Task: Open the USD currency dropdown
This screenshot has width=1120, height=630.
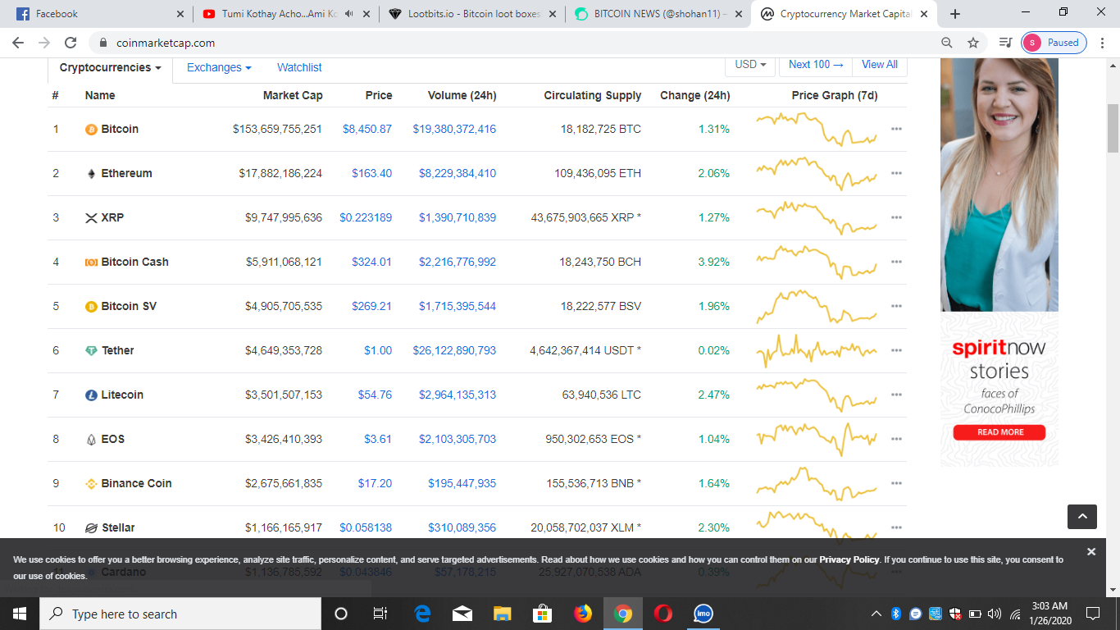Action: (751, 65)
